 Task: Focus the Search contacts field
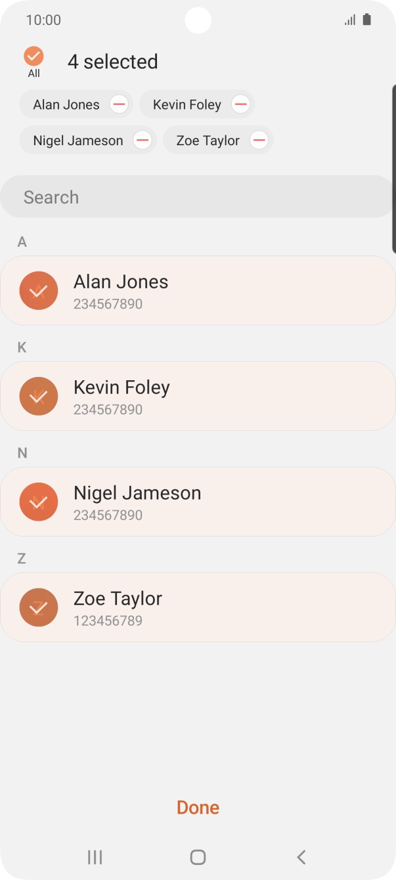click(197, 197)
